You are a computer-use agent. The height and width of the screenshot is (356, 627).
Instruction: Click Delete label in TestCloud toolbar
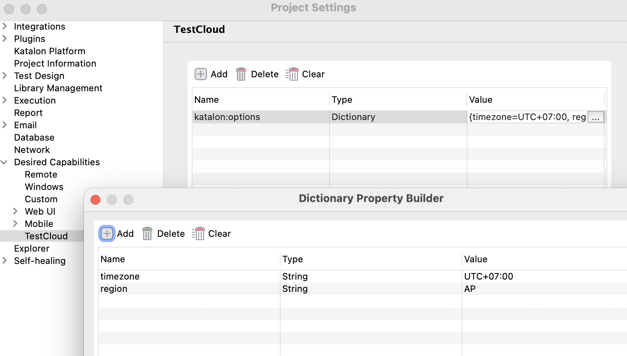[x=265, y=74]
